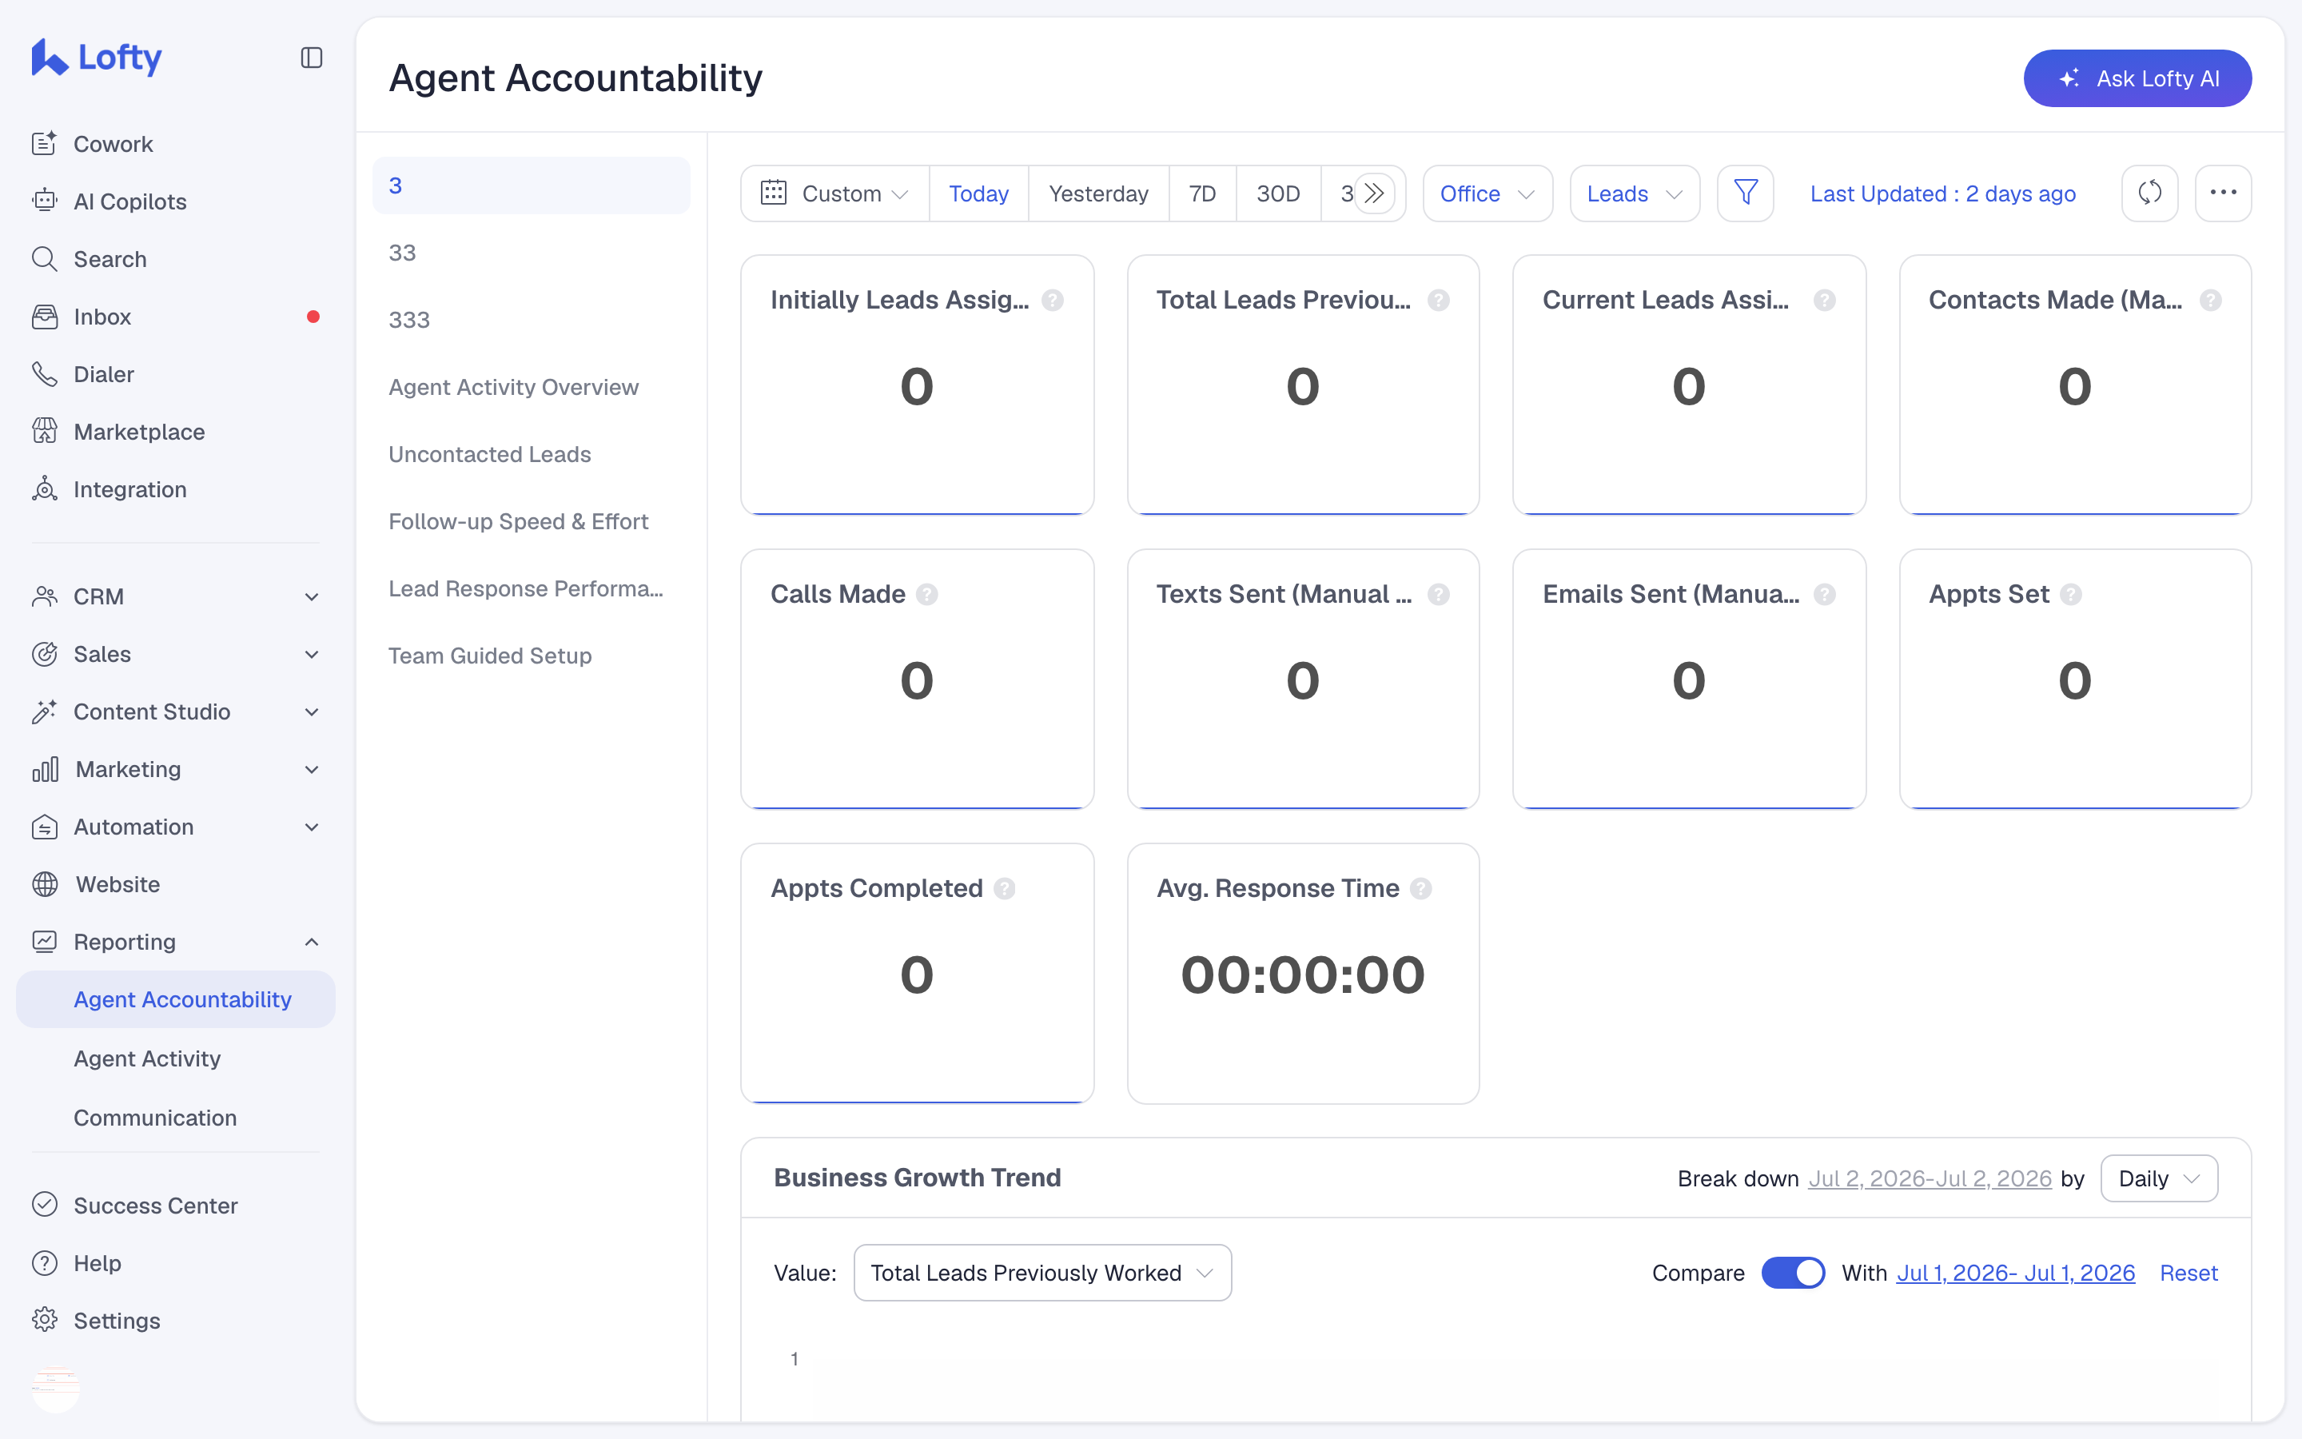Open the user avatar at sidebar bottom
Image resolution: width=2302 pixels, height=1439 pixels.
point(56,1389)
